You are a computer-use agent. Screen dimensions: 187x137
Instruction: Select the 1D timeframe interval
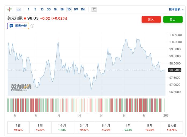(x=69, y=9)
